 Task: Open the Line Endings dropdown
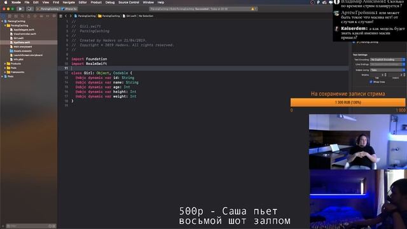(x=387, y=64)
